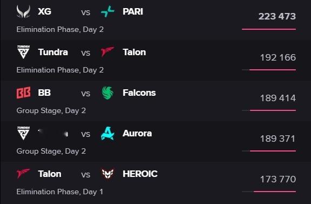
Task: Click the 189 414 viewer count
Action: pyautogui.click(x=278, y=98)
